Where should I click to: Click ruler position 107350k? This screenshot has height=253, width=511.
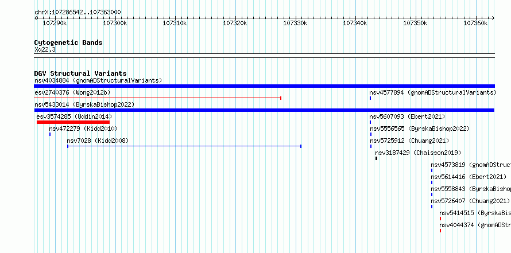coord(416,23)
